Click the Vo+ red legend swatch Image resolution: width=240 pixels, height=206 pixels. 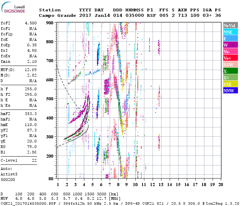click(x=230, y=58)
